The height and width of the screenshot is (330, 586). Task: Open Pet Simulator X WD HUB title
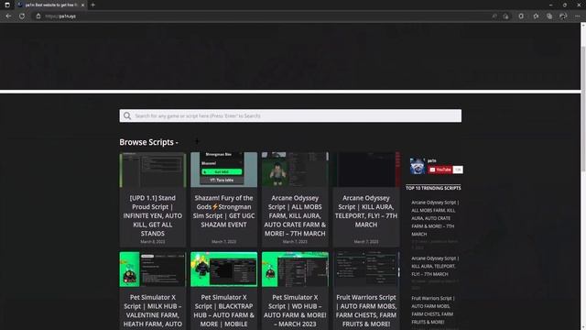click(295, 311)
